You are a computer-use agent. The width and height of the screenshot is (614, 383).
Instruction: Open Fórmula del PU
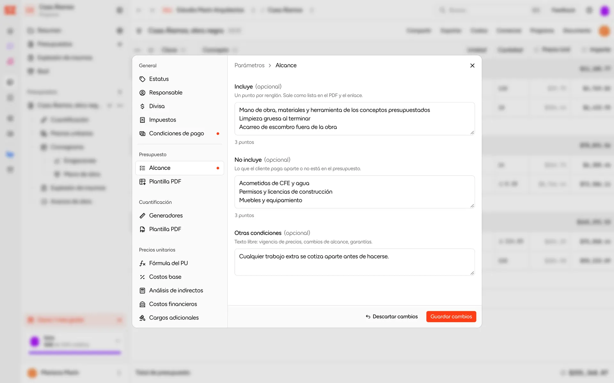(179, 263)
